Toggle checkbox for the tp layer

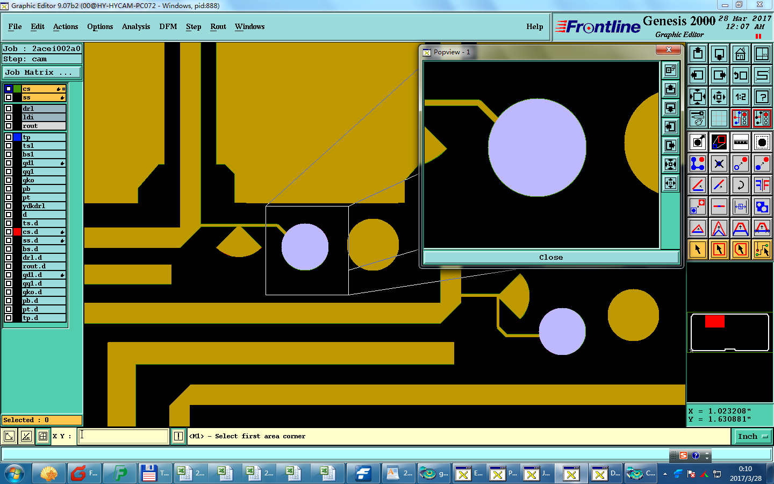(x=9, y=137)
